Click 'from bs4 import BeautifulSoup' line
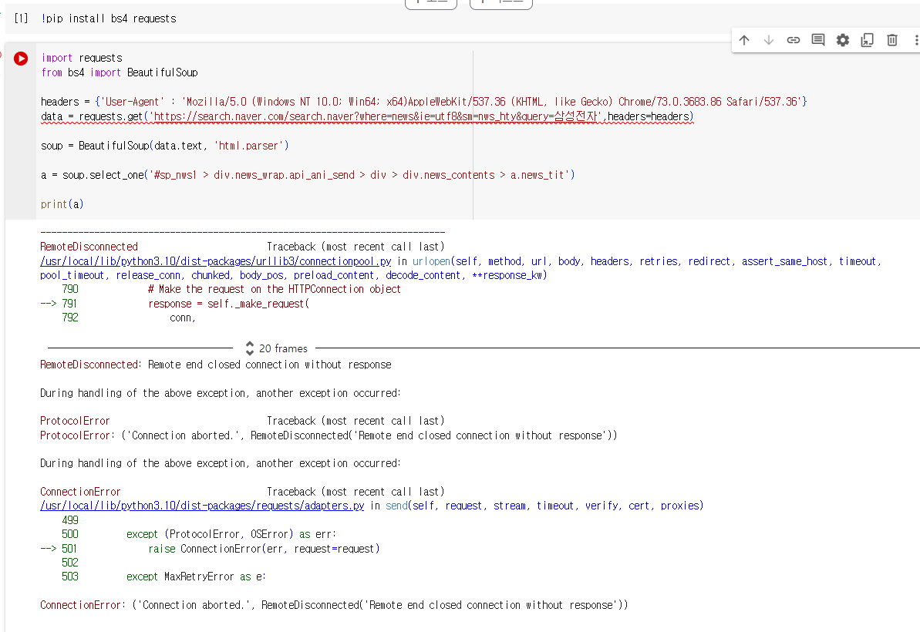This screenshot has width=920, height=632. [119, 72]
